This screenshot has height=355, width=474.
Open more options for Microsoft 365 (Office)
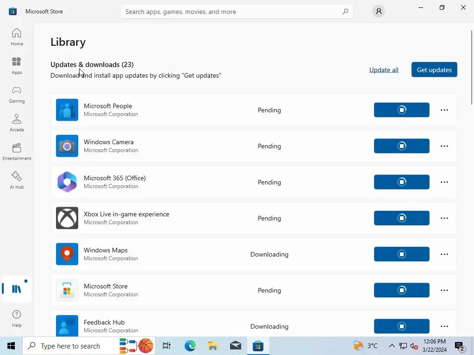[x=444, y=182]
